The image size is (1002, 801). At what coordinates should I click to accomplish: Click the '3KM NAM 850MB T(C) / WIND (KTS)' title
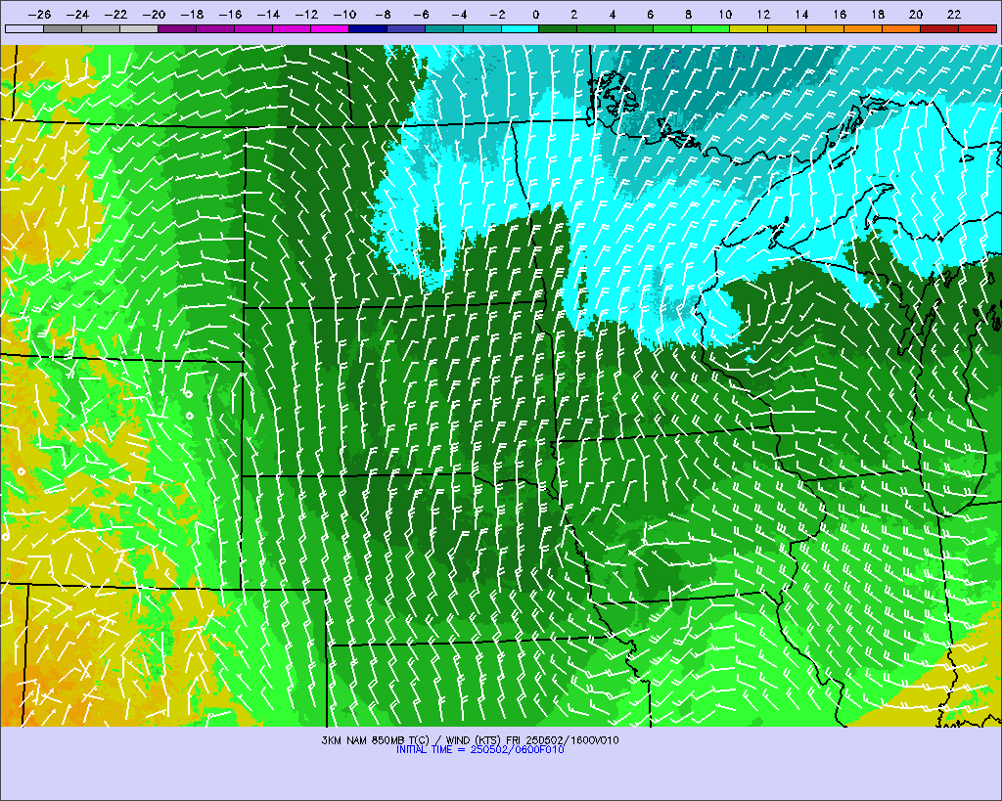[412, 740]
